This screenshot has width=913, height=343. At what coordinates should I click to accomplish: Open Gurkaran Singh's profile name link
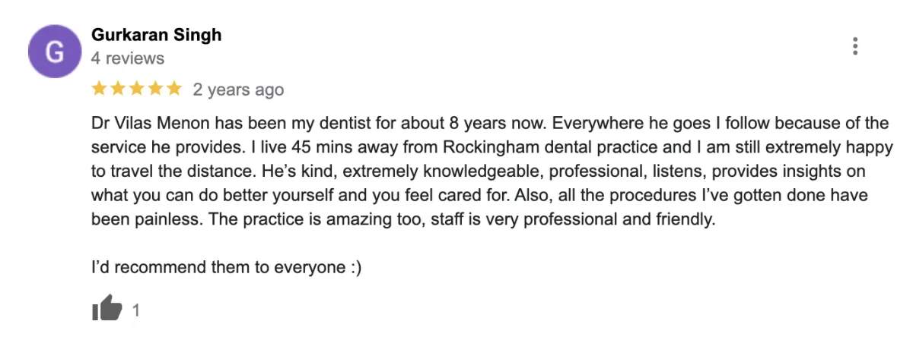(156, 35)
